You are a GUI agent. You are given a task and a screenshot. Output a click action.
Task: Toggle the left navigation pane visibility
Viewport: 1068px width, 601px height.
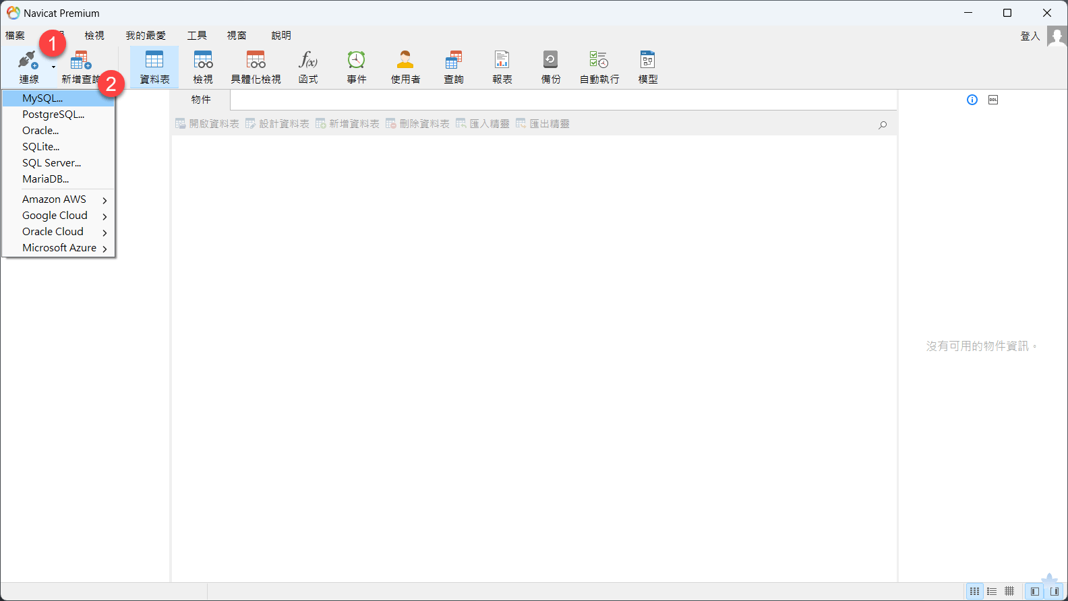pyautogui.click(x=1035, y=592)
